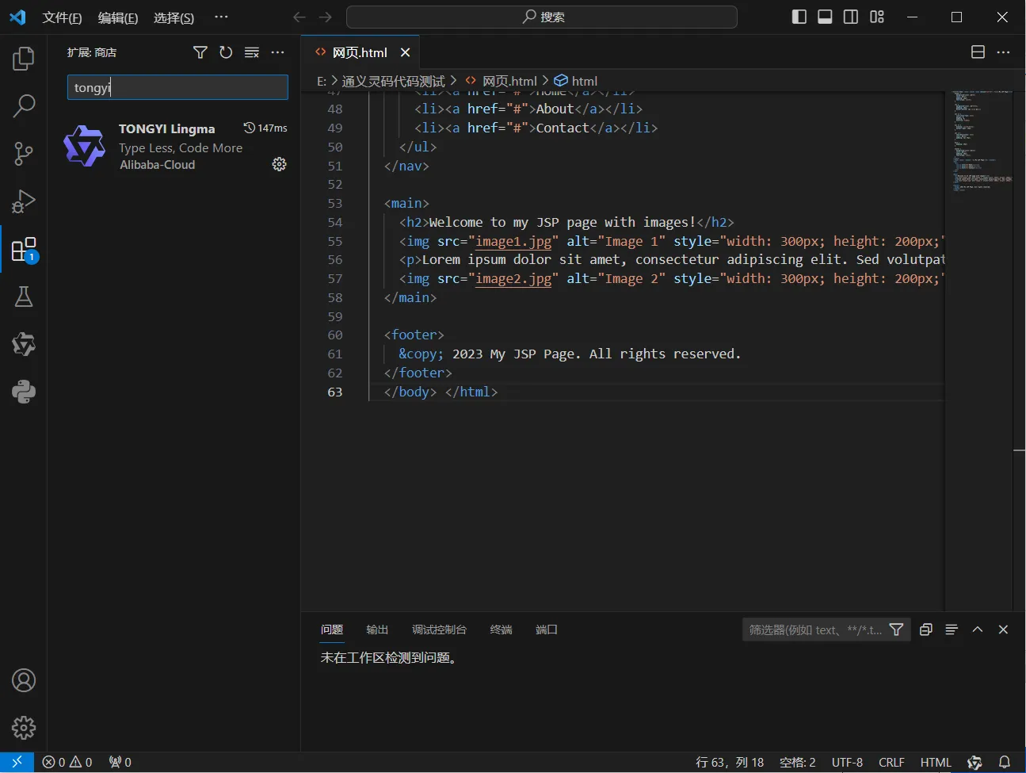Open the Extensions view icon
Viewport: 1026px width, 773px height.
(x=24, y=250)
